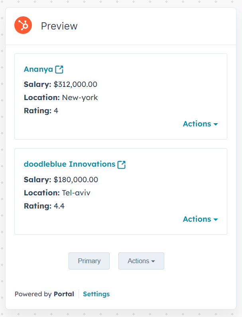
Task: Click the HubSpot sprocket logo icon
Action: pyautogui.click(x=23, y=26)
